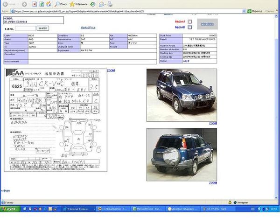Click the tray clock showing 10:59
The height and width of the screenshot is (224, 280).
click(x=274, y=209)
